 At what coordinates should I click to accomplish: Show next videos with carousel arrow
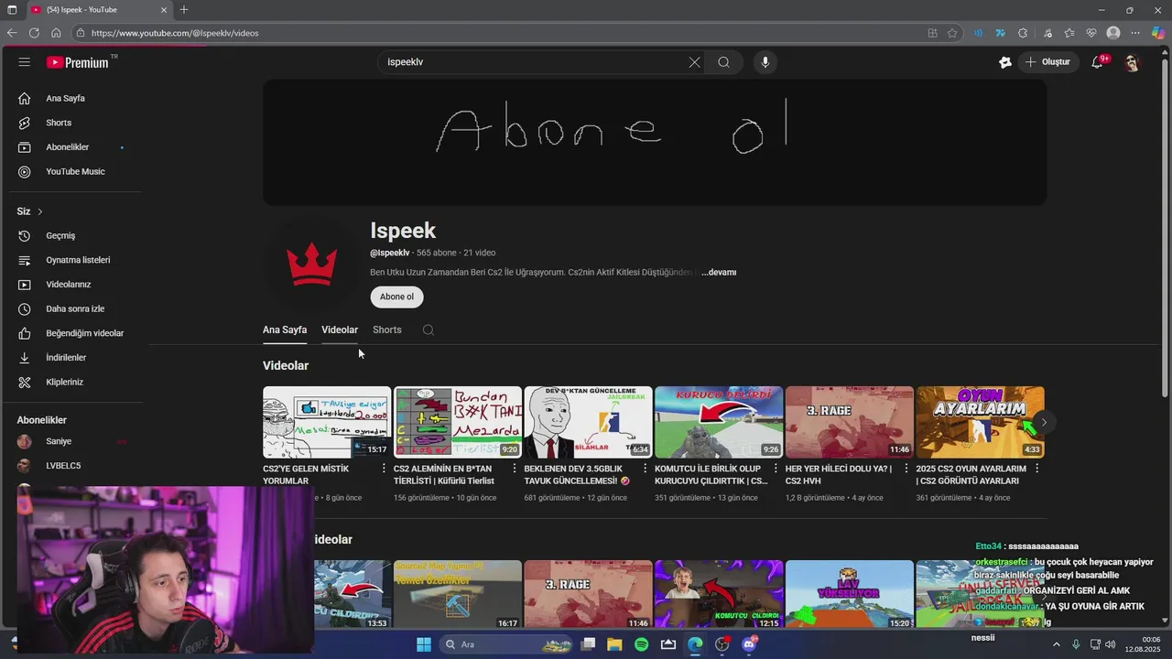(x=1043, y=423)
